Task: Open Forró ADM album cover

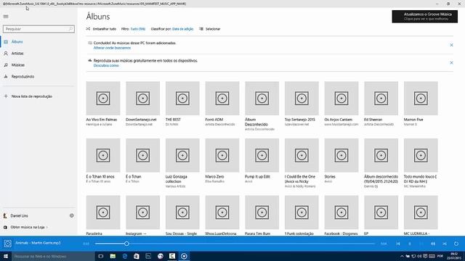Action: (x=222, y=99)
